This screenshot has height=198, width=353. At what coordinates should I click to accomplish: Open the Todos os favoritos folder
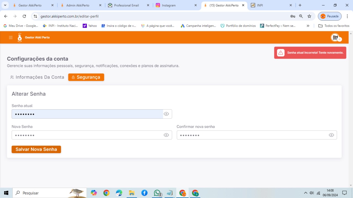coord(334,26)
